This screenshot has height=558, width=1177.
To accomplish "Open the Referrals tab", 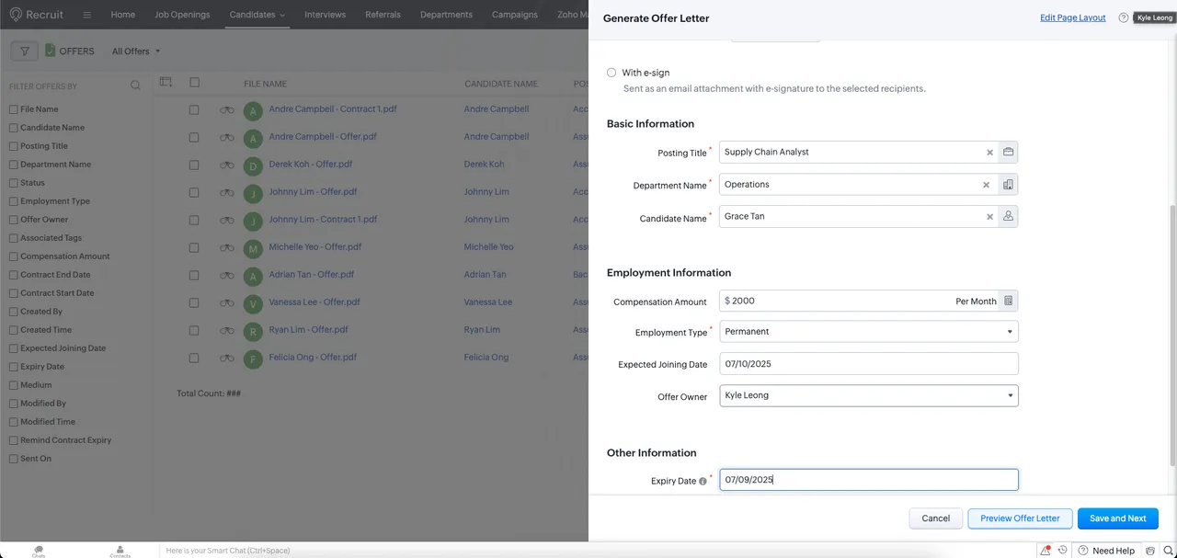I will point(383,15).
